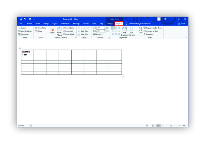The height and width of the screenshot is (144, 205).
Task: Click Insert Right
Action: point(68,34)
